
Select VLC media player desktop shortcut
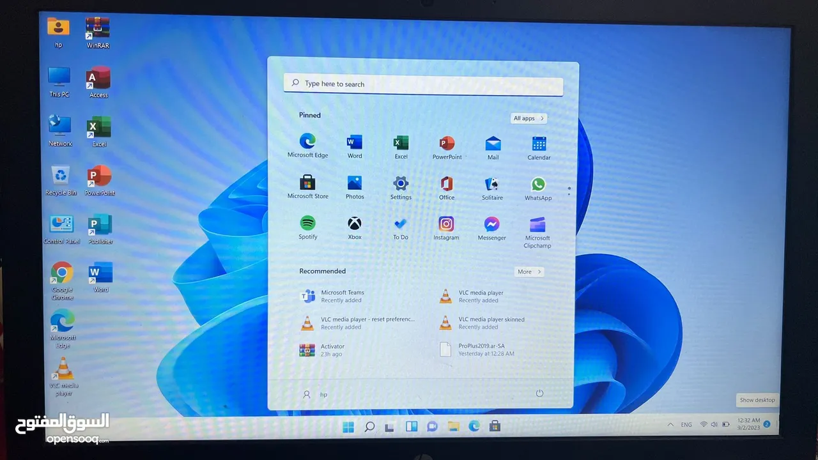pyautogui.click(x=63, y=377)
